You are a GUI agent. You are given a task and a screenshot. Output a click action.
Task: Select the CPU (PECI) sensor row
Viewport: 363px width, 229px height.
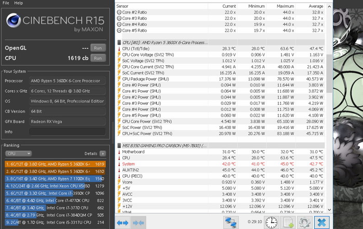pos(220,176)
